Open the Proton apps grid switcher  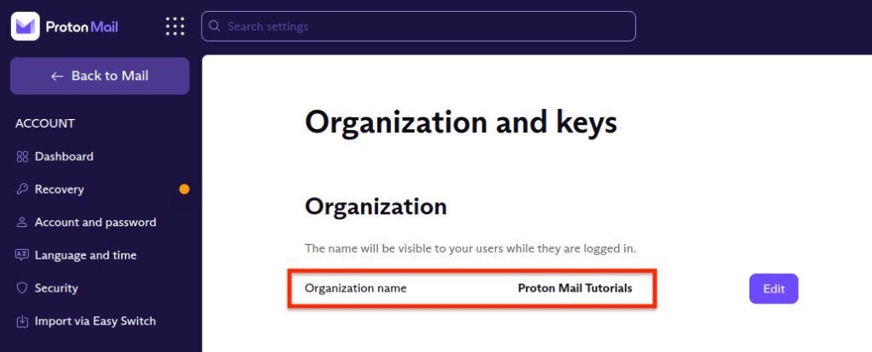coord(175,26)
